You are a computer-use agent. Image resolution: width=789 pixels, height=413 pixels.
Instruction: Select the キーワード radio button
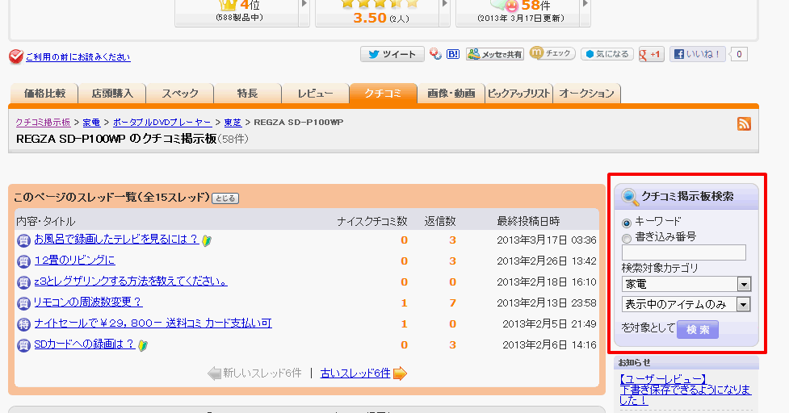click(x=627, y=223)
